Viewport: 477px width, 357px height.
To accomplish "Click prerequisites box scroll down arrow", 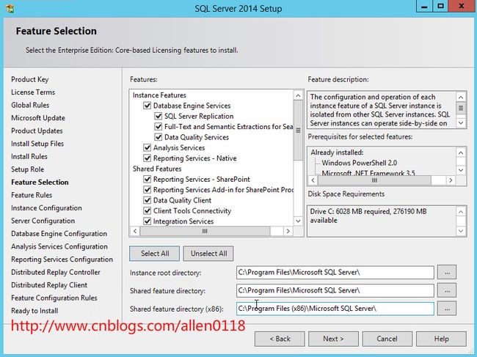I will 461,170.
